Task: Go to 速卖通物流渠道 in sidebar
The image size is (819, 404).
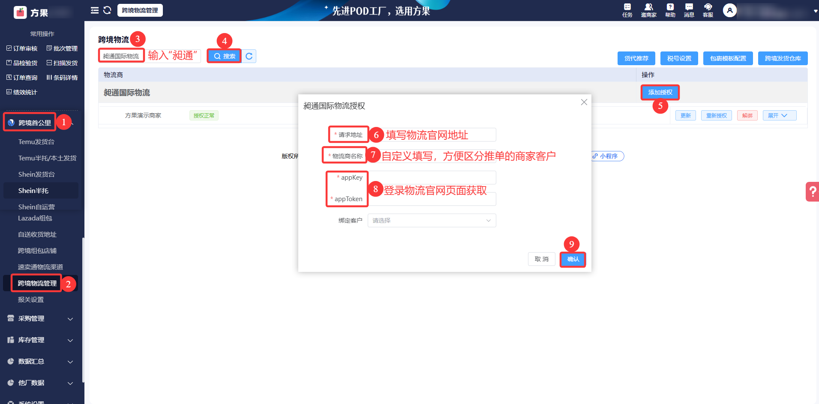Action: 40,267
